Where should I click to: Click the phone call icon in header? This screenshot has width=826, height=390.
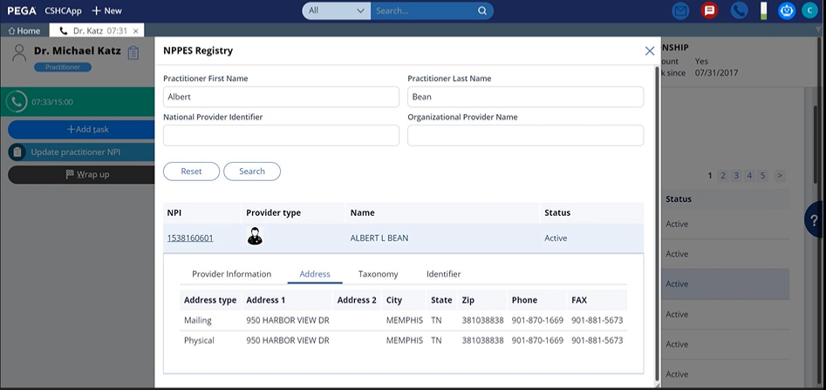pos(739,10)
